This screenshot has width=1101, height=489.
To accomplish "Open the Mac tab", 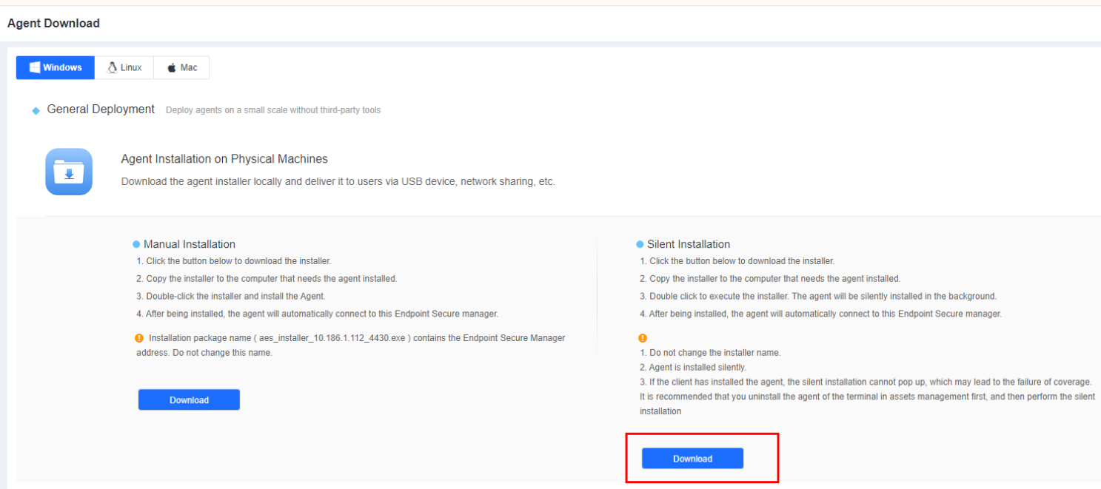I will point(181,67).
